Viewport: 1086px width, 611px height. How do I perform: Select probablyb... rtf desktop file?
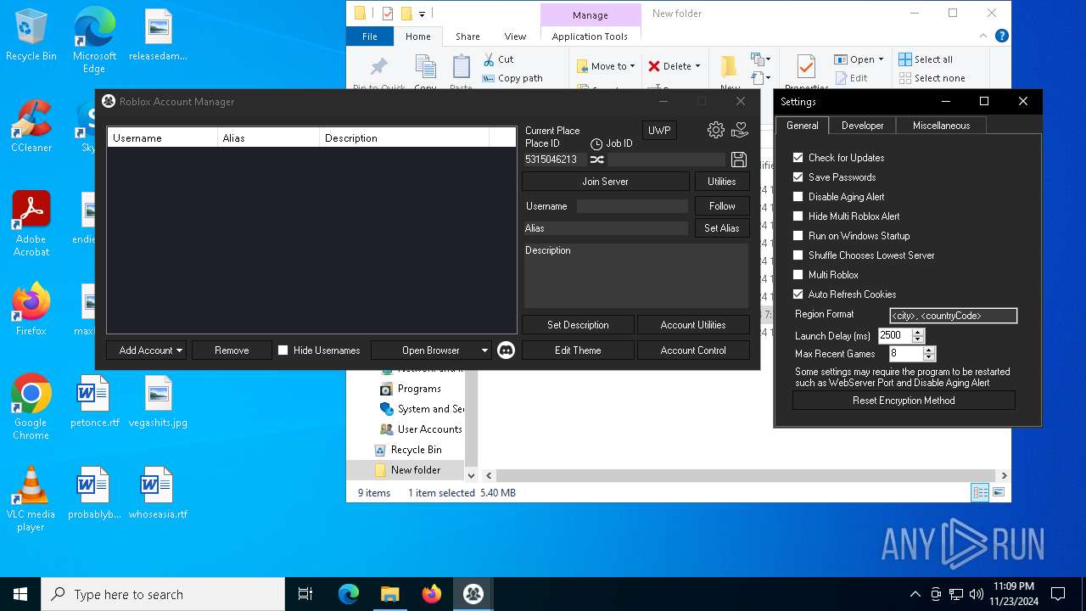tap(94, 494)
